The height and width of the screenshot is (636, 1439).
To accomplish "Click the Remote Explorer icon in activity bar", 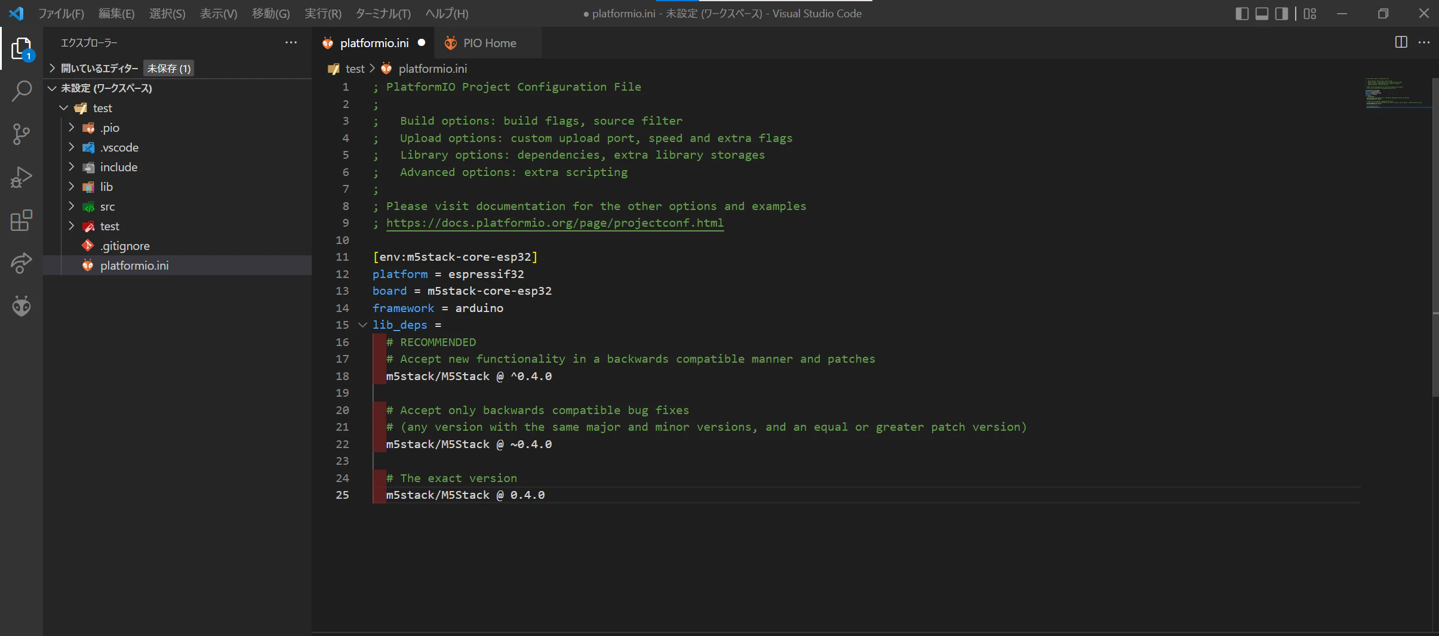I will (x=21, y=263).
